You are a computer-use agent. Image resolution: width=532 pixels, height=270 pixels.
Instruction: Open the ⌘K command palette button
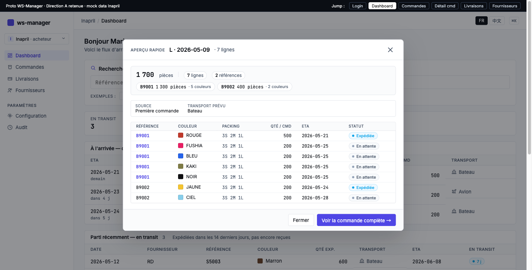(514, 21)
